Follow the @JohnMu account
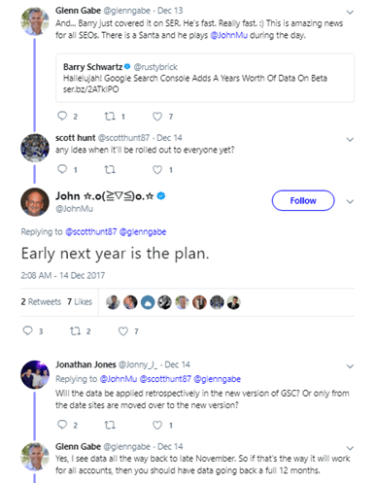 [303, 200]
